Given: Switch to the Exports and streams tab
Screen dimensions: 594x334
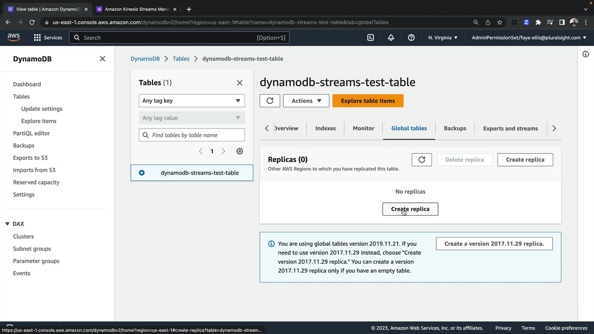Looking at the screenshot, I should click(x=510, y=128).
